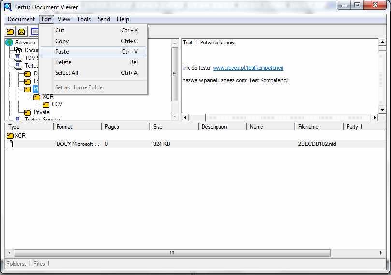Select the XCR folder label in tree
This screenshot has height=275, width=391.
48,97
